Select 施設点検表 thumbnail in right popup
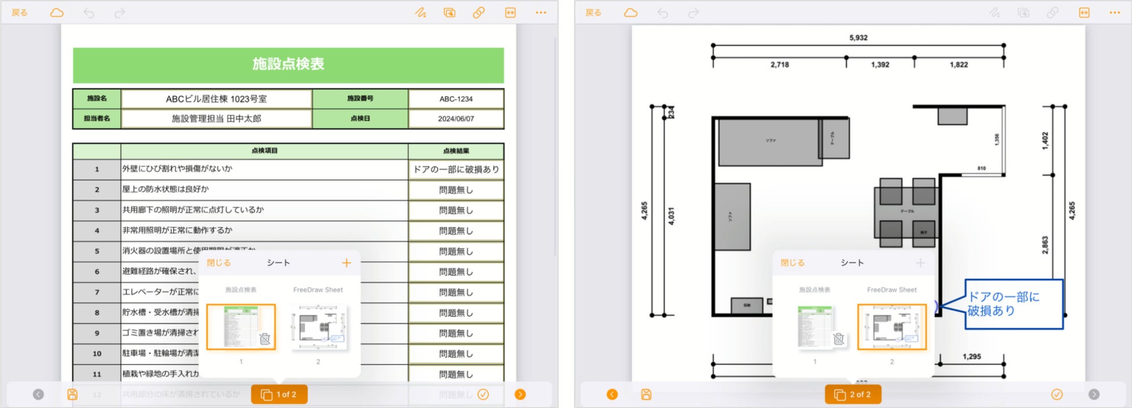Viewport: 1132px width, 408px height. [x=815, y=327]
